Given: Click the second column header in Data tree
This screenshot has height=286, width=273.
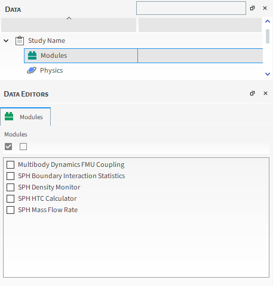Looking at the screenshot, I should point(200,25).
